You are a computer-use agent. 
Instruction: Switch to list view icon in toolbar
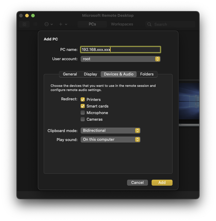pos(35,24)
